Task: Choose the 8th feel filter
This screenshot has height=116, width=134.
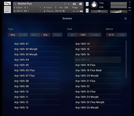Action: pos(72,35)
